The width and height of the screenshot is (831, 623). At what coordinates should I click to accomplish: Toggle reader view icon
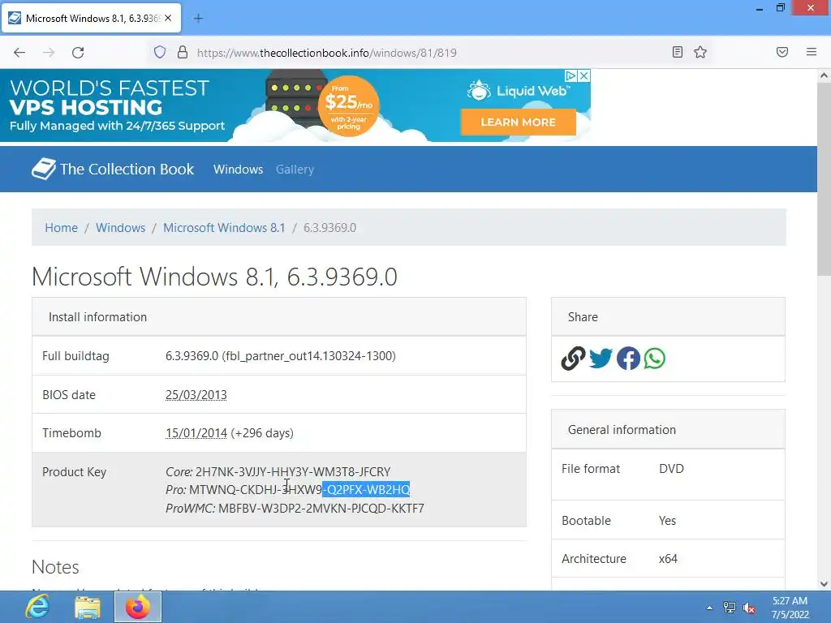[678, 52]
